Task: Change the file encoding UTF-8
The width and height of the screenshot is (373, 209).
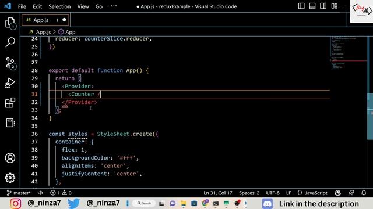Action: 273,193
